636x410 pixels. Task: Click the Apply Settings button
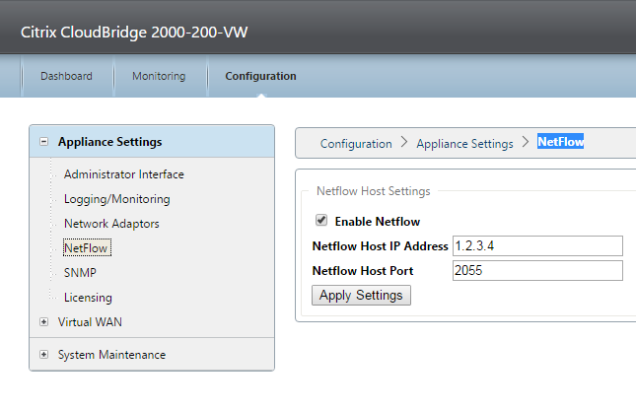tap(361, 295)
